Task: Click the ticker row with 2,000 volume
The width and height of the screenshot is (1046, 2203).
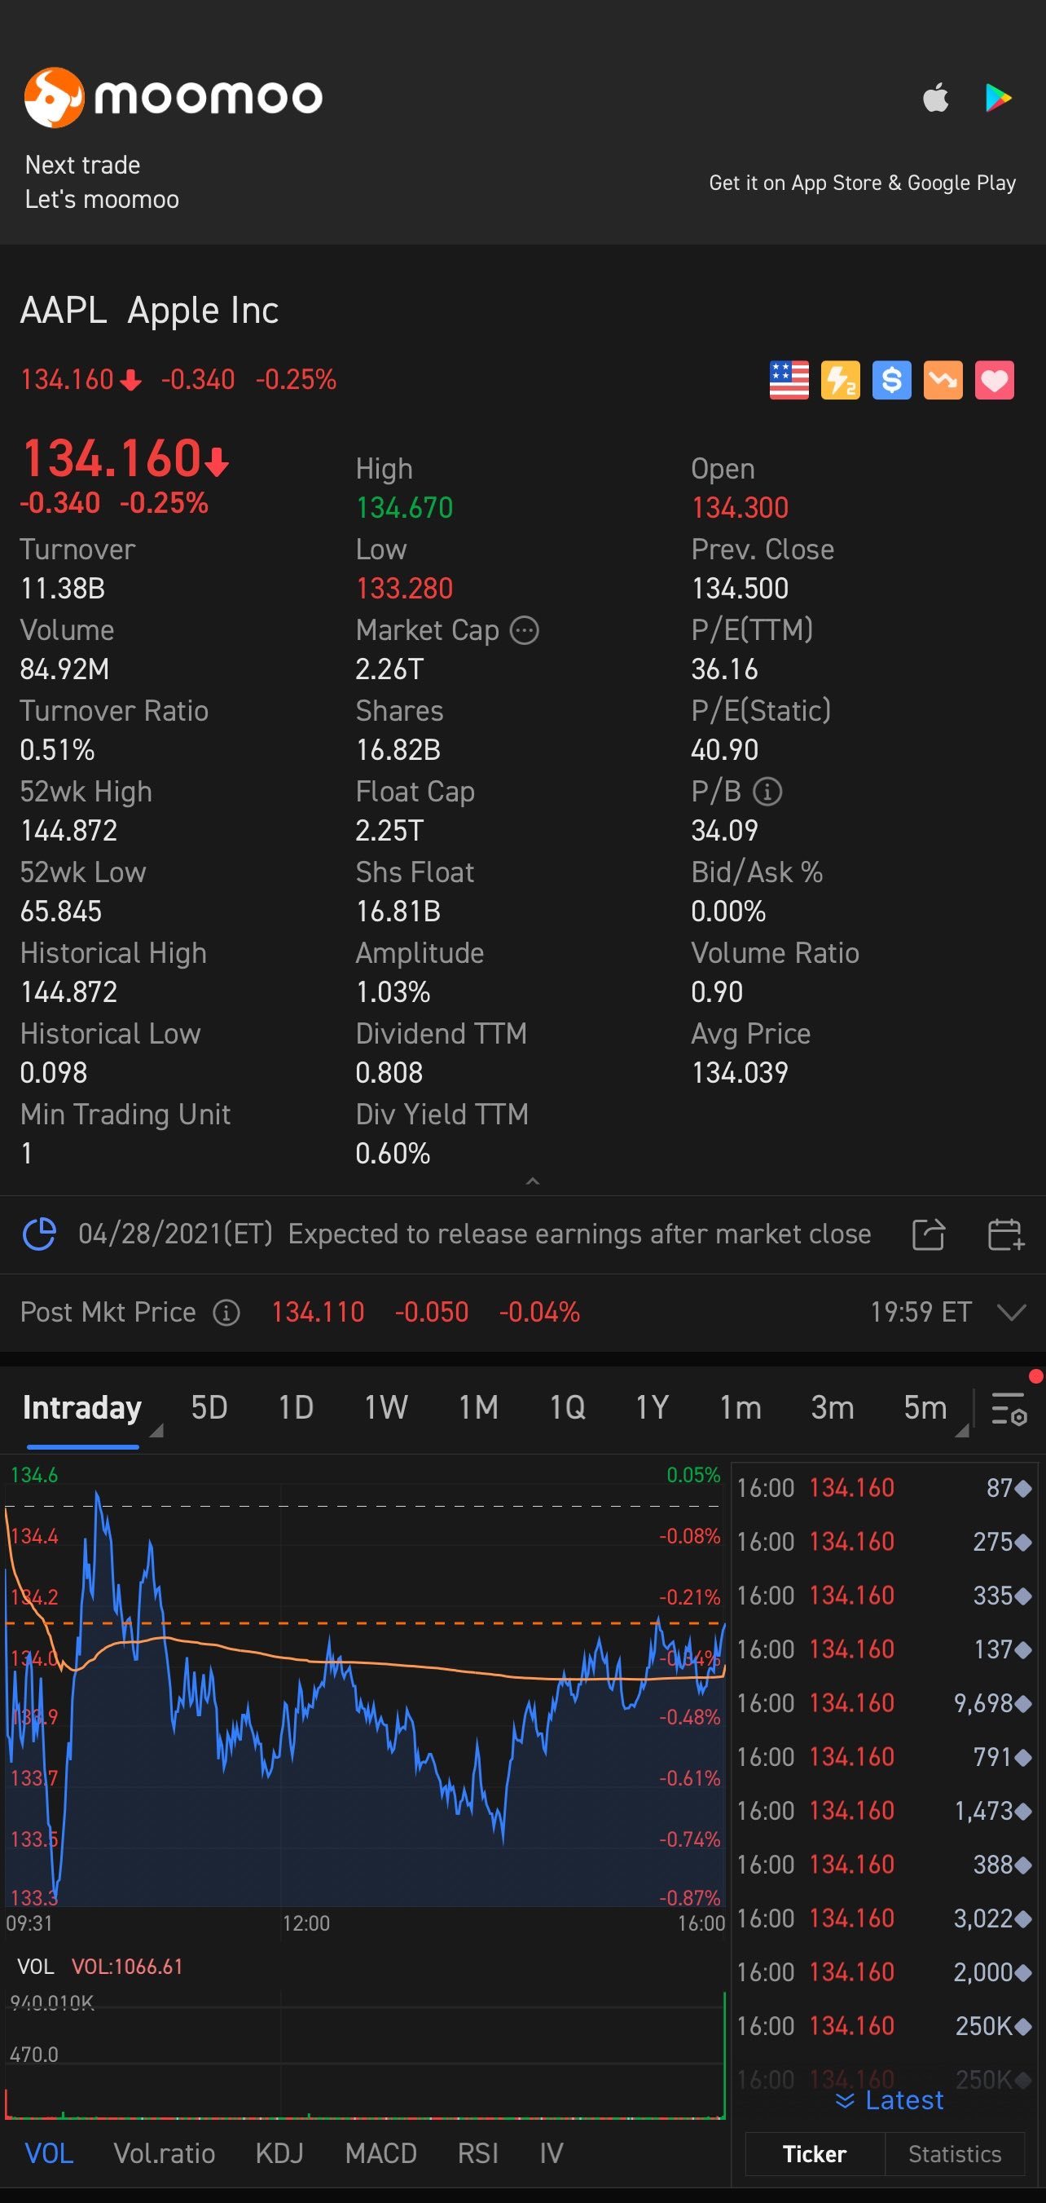Action: (885, 1972)
